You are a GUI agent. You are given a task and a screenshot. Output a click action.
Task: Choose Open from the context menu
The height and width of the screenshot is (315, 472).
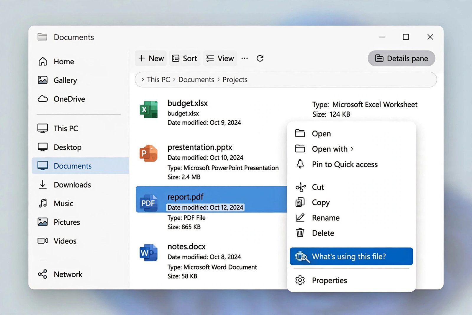click(x=351, y=133)
